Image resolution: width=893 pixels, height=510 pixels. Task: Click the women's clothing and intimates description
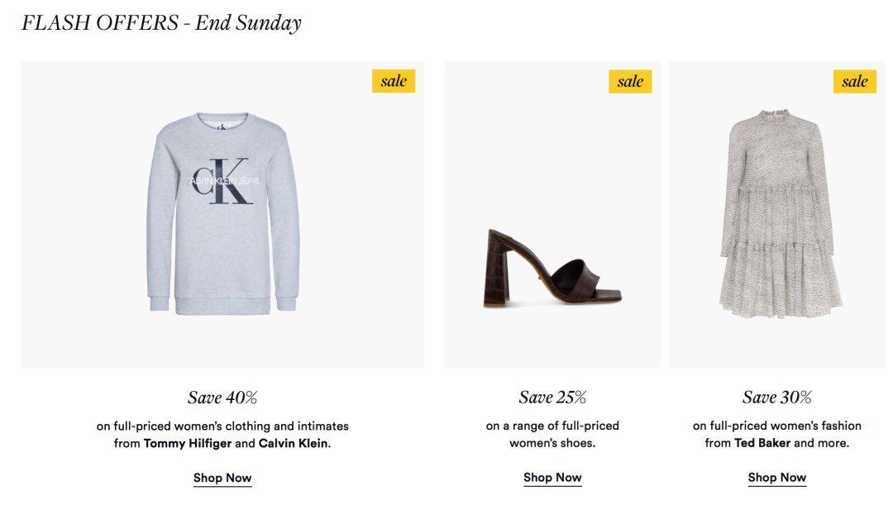tap(222, 434)
